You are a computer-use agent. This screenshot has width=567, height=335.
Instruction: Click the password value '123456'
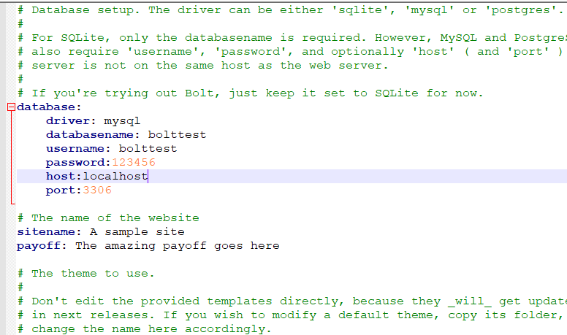(x=134, y=163)
